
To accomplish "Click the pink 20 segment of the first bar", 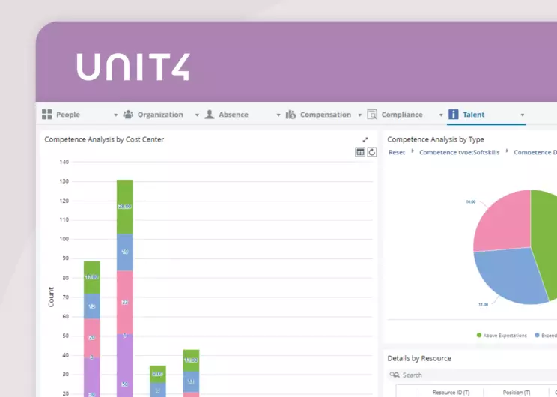I will (91, 338).
